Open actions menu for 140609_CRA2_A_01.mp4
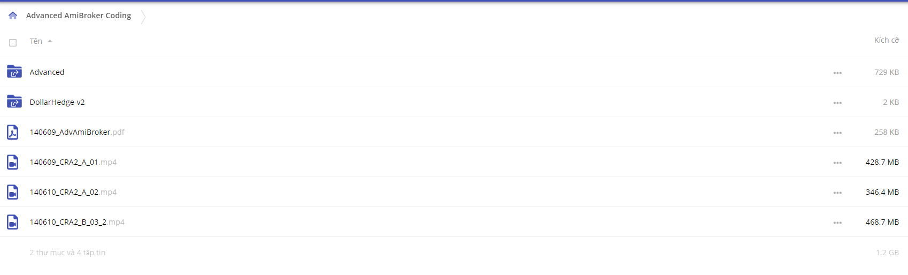This screenshot has height=275, width=908. [837, 163]
